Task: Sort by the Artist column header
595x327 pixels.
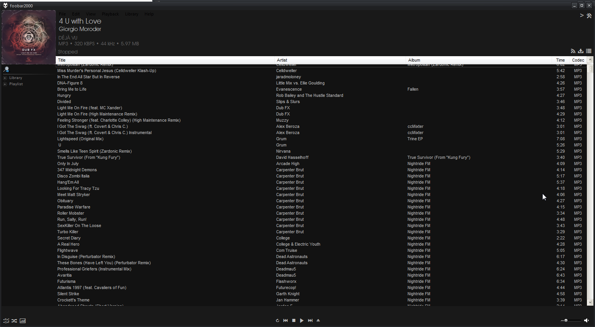Action: (x=340, y=60)
